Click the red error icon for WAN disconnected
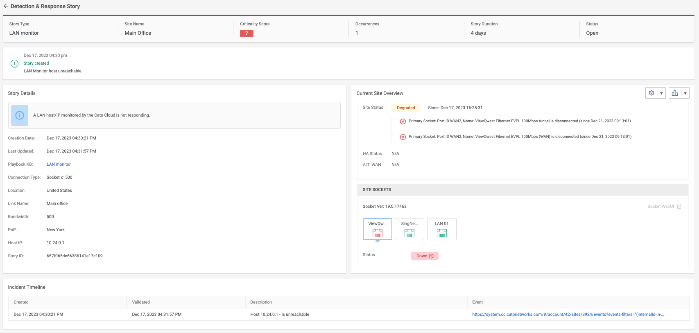This screenshot has width=699, height=333. (x=403, y=137)
